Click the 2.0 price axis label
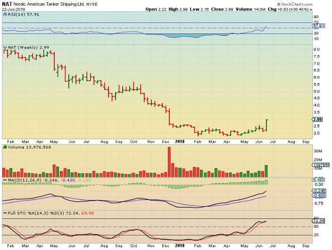This screenshot has width=332, height=250. pos(317,133)
